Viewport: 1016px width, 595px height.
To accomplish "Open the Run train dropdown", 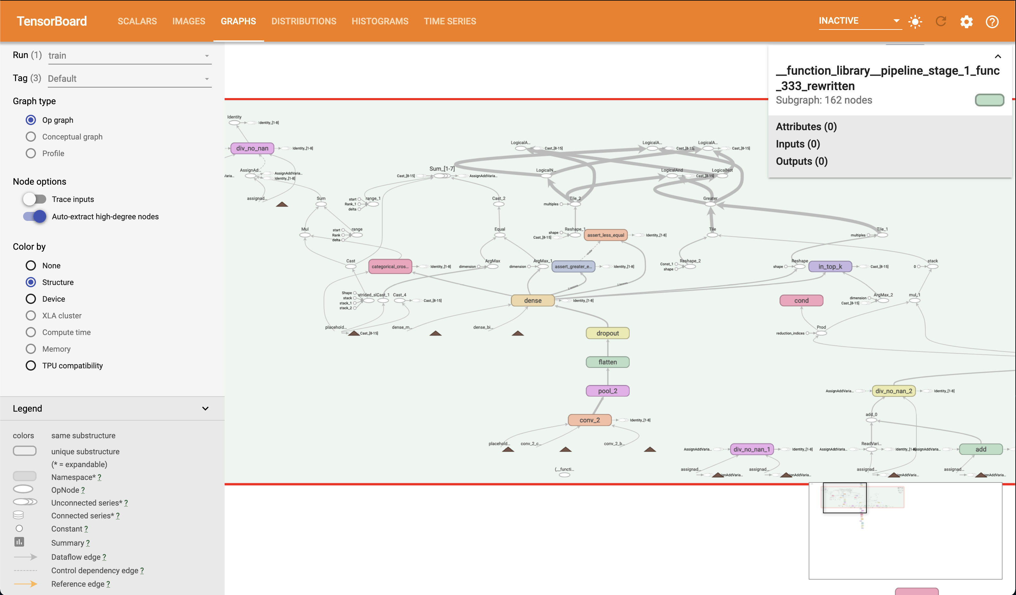I will tap(129, 55).
